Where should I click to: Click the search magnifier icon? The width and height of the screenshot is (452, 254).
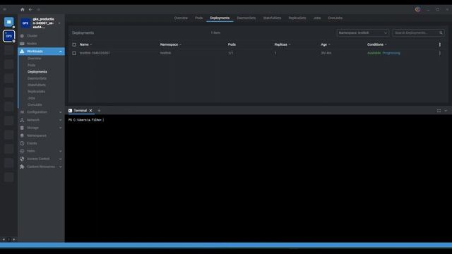point(441,33)
